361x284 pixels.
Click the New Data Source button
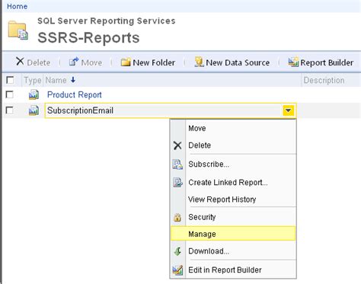[232, 62]
